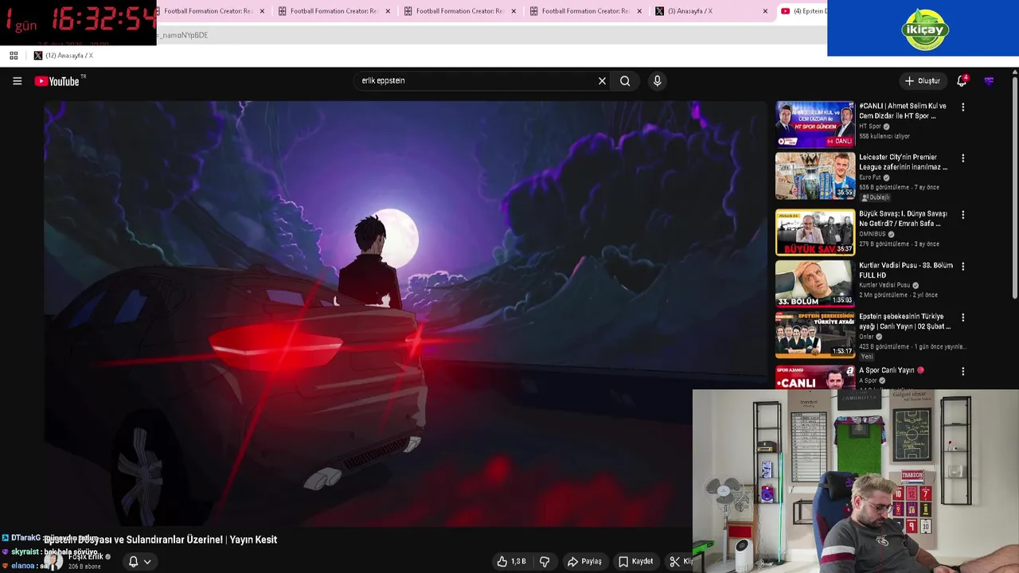
Task: Open the browser apps grid icon
Action: [x=14, y=56]
